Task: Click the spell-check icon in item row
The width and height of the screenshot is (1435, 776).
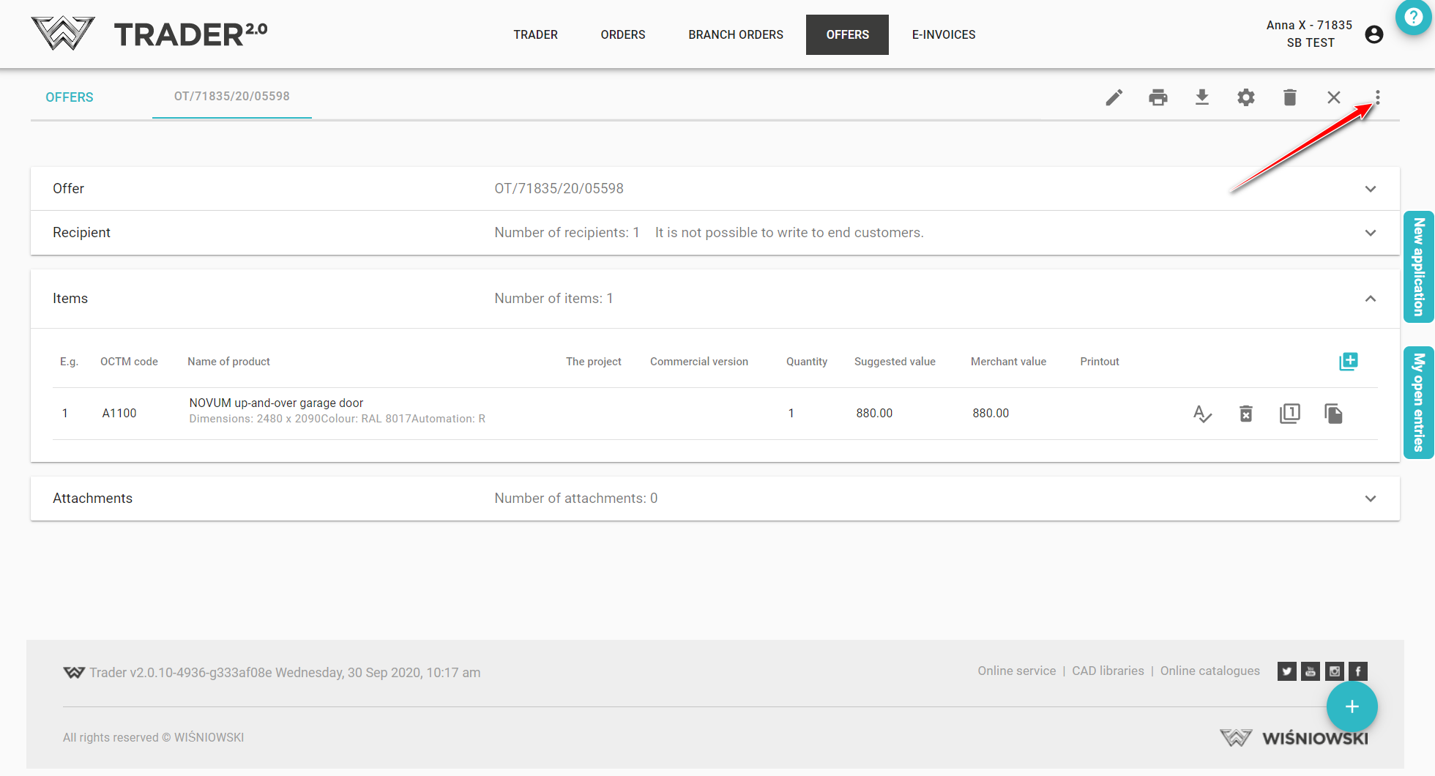Action: 1201,414
